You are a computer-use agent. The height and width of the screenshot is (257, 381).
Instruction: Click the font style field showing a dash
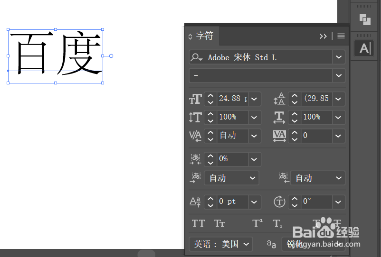pos(261,76)
